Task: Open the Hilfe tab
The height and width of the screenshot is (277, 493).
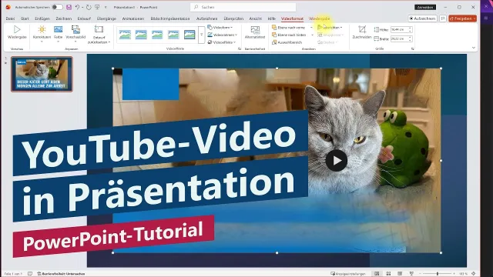Action: (272, 18)
